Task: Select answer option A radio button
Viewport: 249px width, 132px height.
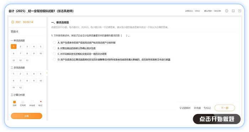Action: point(54,42)
